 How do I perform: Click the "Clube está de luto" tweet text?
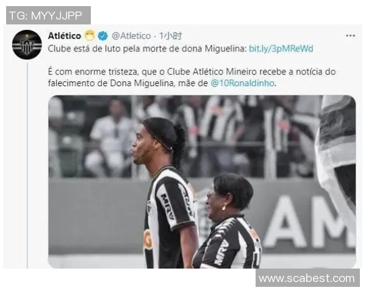point(147,49)
